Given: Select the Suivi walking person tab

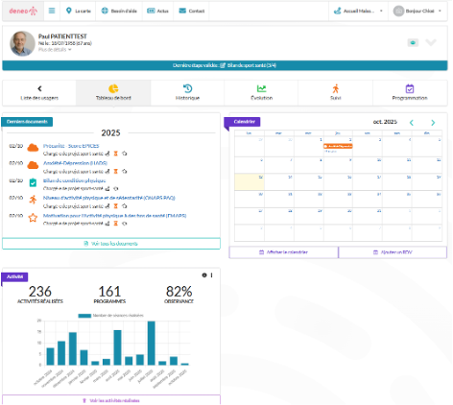Looking at the screenshot, I should (335, 92).
